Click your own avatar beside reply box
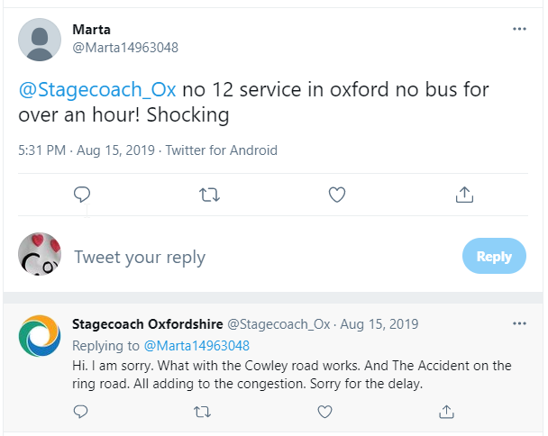The width and height of the screenshot is (548, 436). click(40, 257)
